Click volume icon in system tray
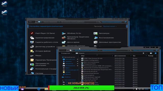This screenshot has width=163, height=91. 143,89
